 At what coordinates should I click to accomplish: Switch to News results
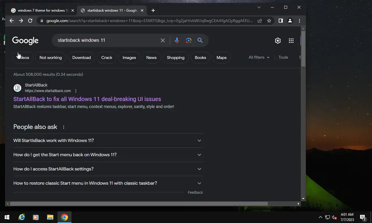(151, 57)
